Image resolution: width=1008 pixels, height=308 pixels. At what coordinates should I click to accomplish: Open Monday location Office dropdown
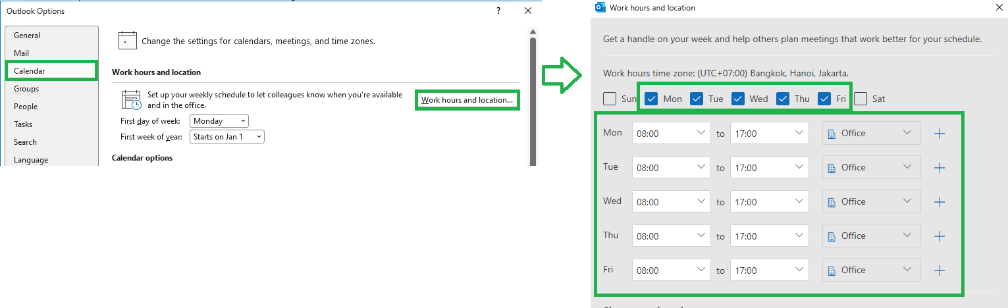point(871,133)
